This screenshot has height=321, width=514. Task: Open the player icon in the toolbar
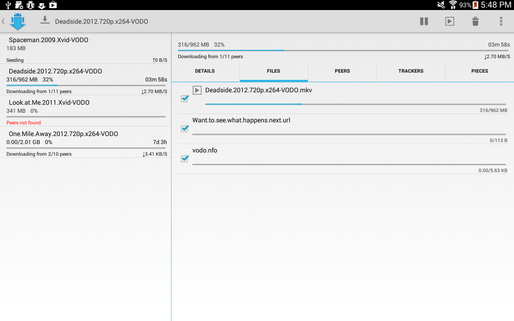(450, 21)
